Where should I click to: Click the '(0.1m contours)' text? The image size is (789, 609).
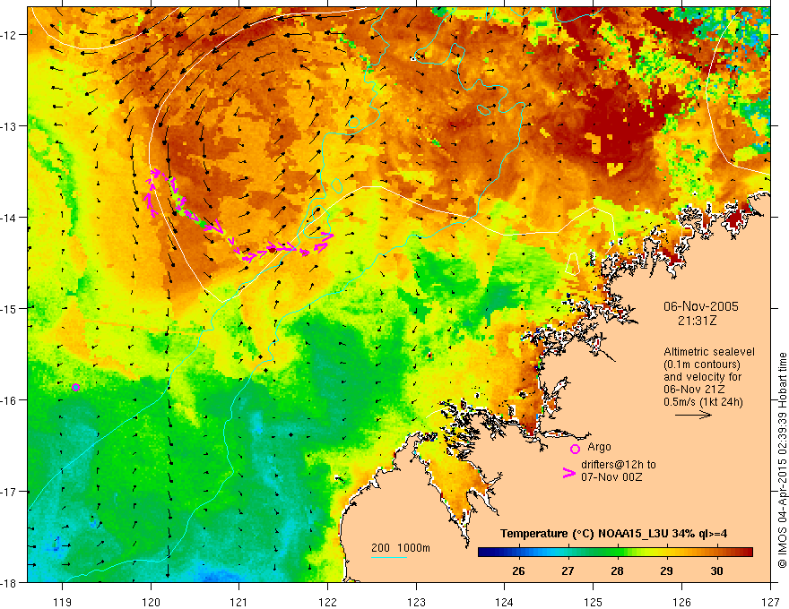pos(702,365)
